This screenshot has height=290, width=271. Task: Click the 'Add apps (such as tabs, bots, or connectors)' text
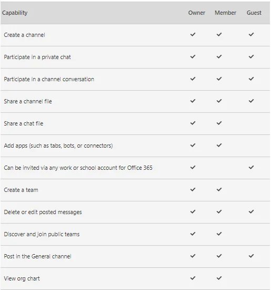click(58, 146)
